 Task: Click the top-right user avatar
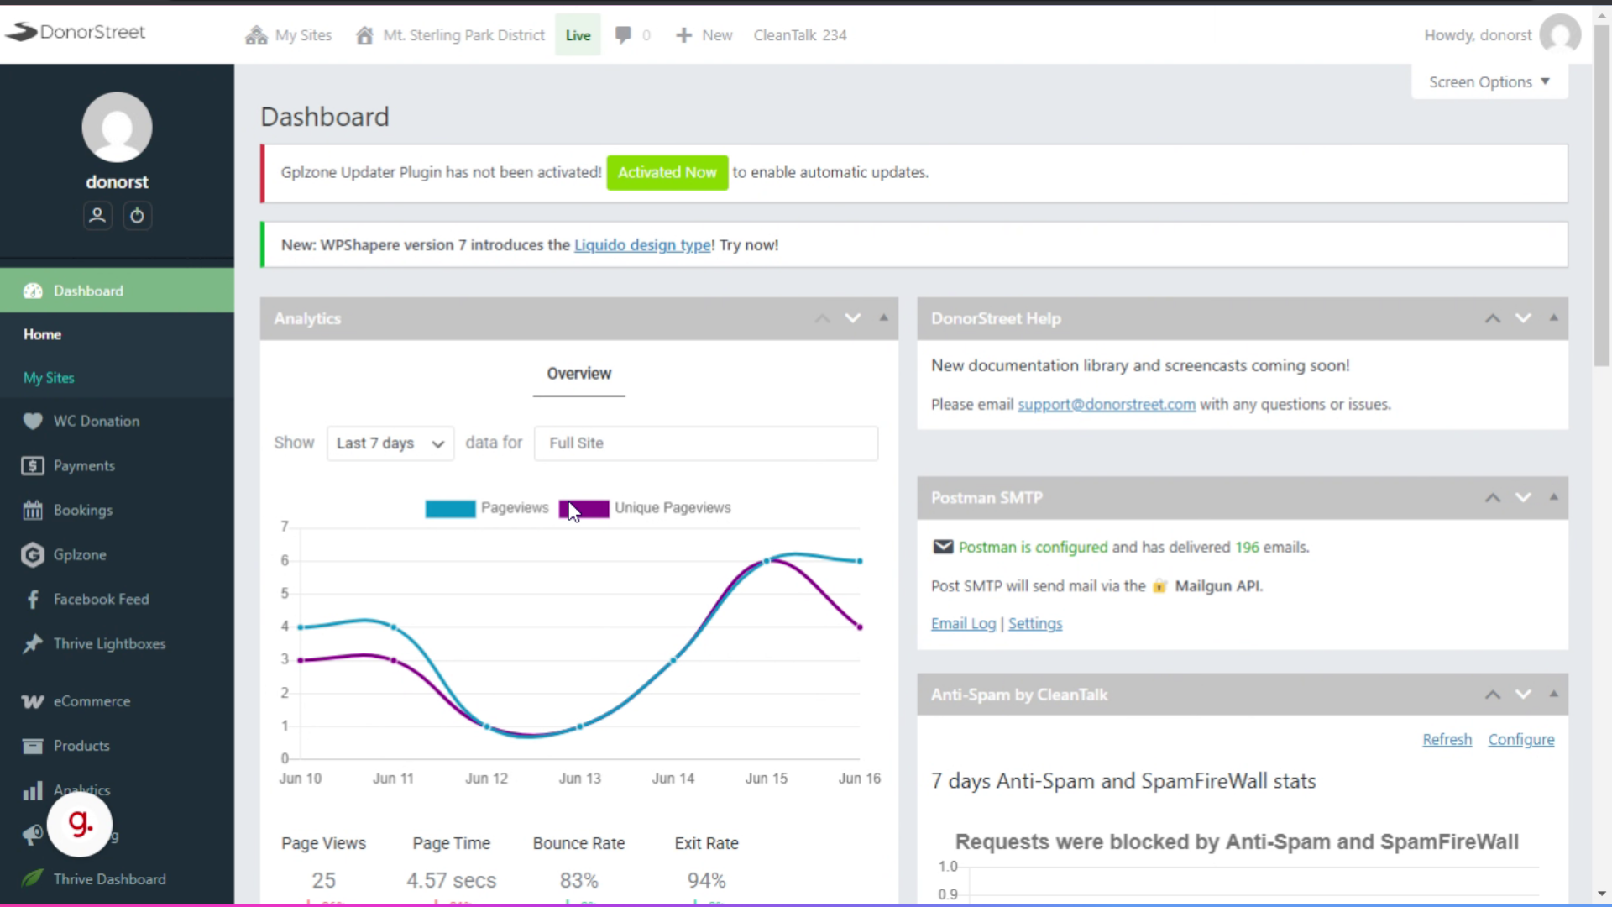pyautogui.click(x=1561, y=35)
